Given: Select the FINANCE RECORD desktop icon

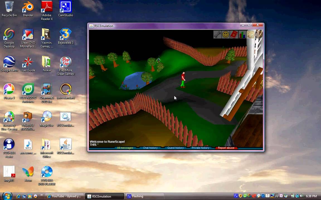Looking at the screenshot, I should tap(28, 121).
